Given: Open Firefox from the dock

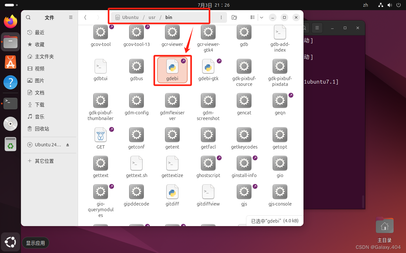Looking at the screenshot, I should (10, 21).
